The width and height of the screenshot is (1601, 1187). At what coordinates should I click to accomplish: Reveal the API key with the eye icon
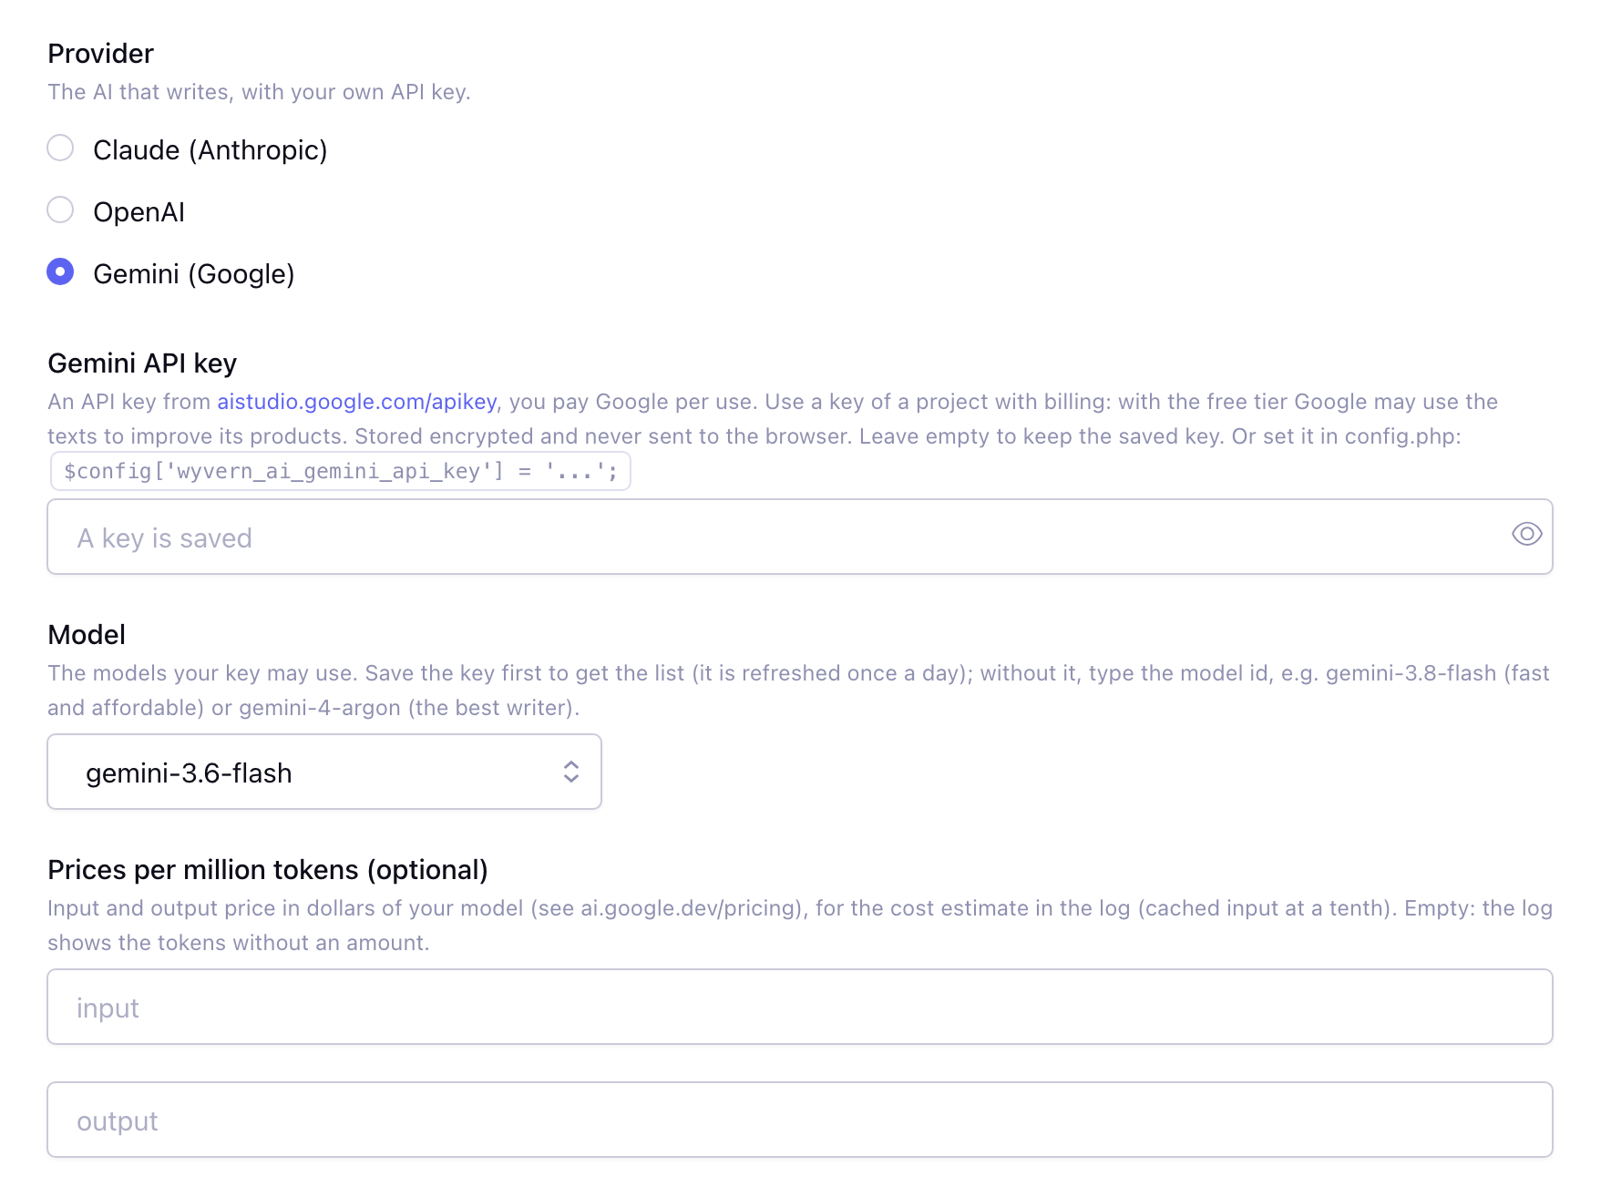[1526, 535]
